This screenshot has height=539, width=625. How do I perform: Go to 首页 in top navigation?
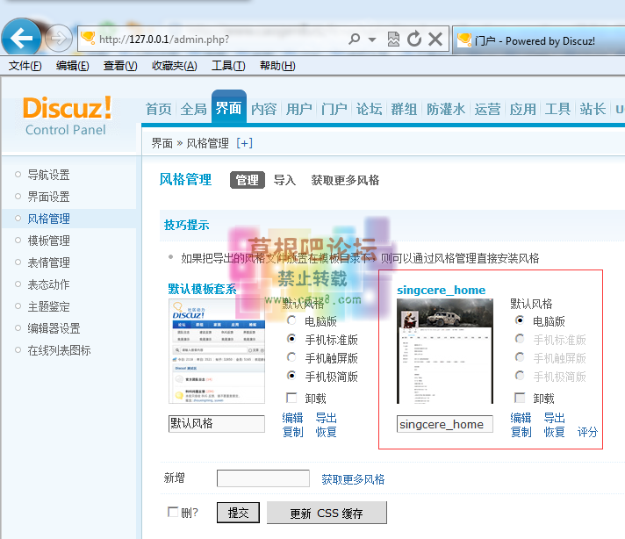[x=158, y=109]
